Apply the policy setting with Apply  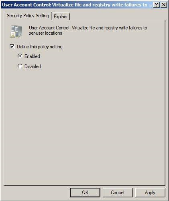coord(150,193)
